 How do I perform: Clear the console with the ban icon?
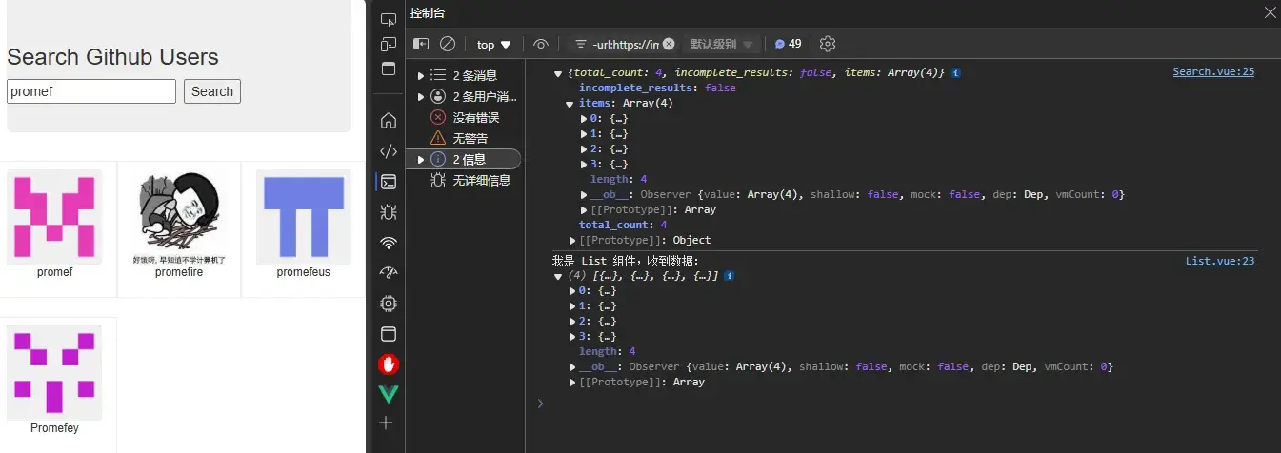pyautogui.click(x=447, y=44)
